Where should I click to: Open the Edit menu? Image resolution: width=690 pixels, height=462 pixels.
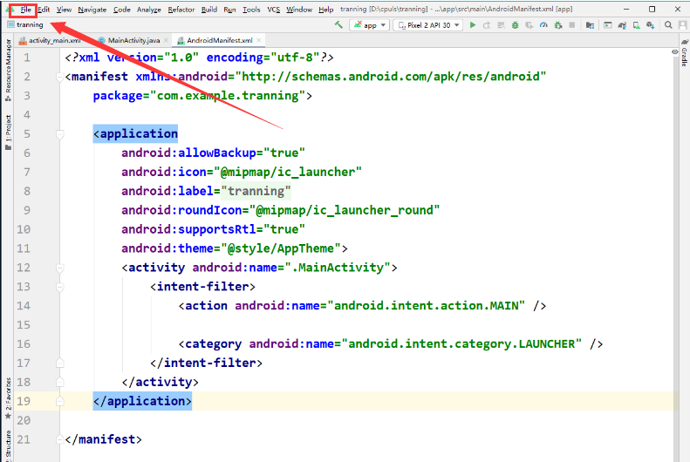click(44, 10)
